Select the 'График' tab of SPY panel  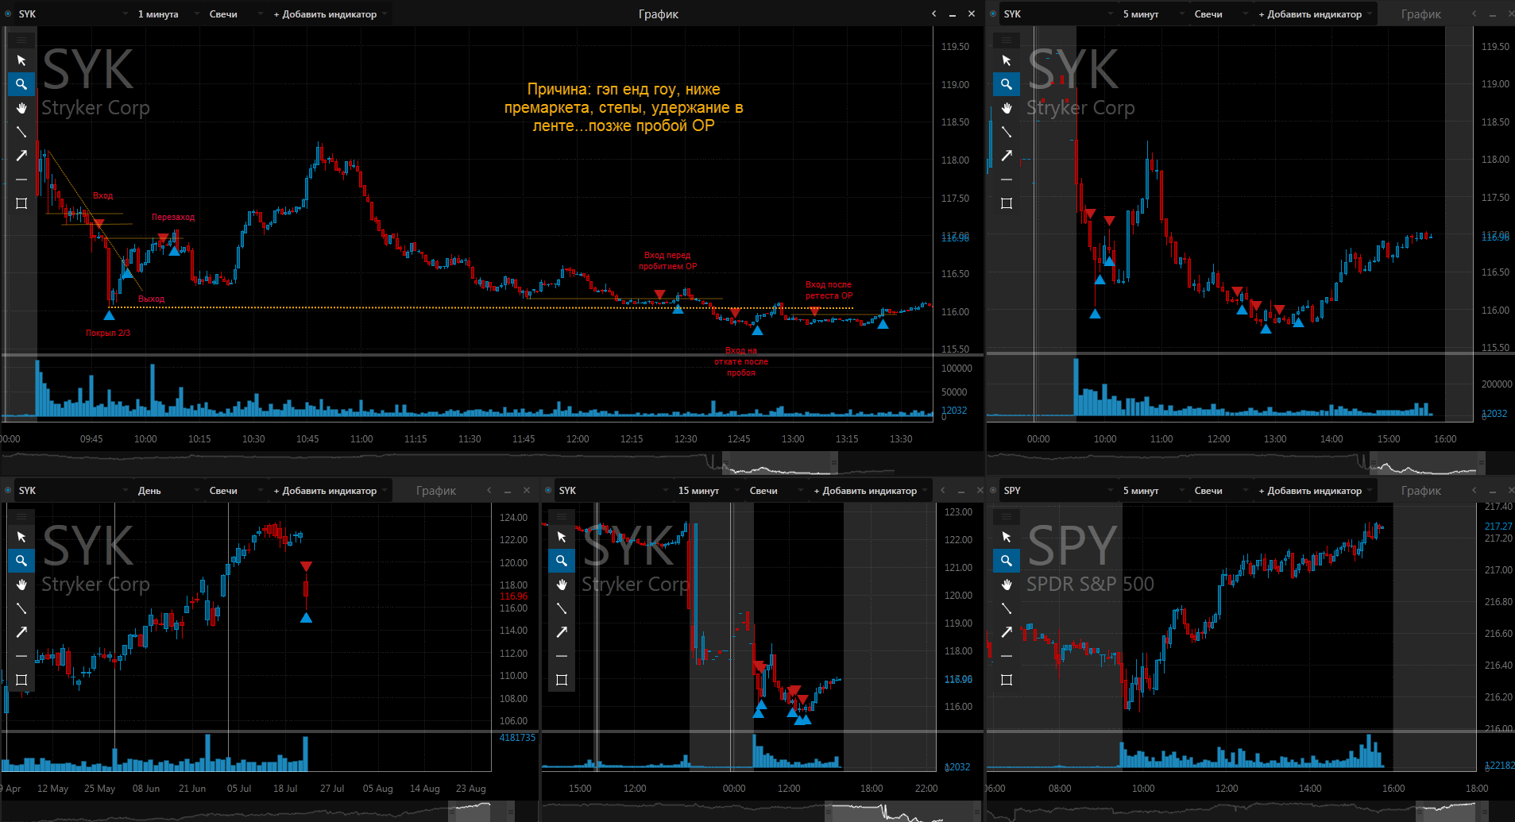point(1421,491)
